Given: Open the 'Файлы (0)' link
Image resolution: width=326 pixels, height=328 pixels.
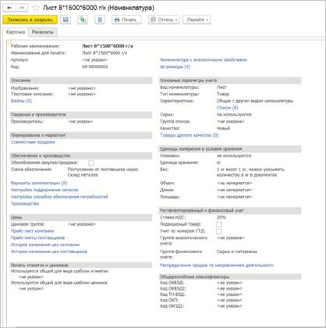Looking at the screenshot, I should coord(21,101).
